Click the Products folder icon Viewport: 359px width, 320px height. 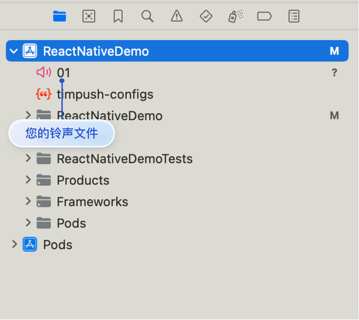click(x=44, y=180)
